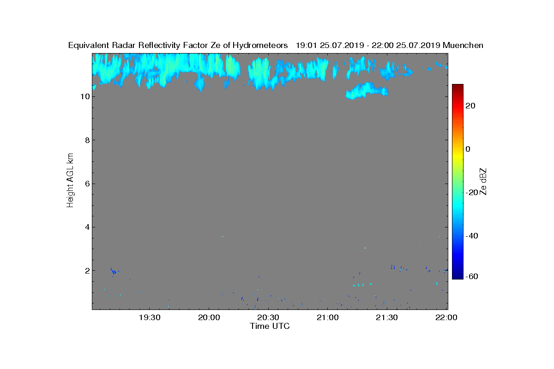Click the 21:00 time tick label

[327, 317]
